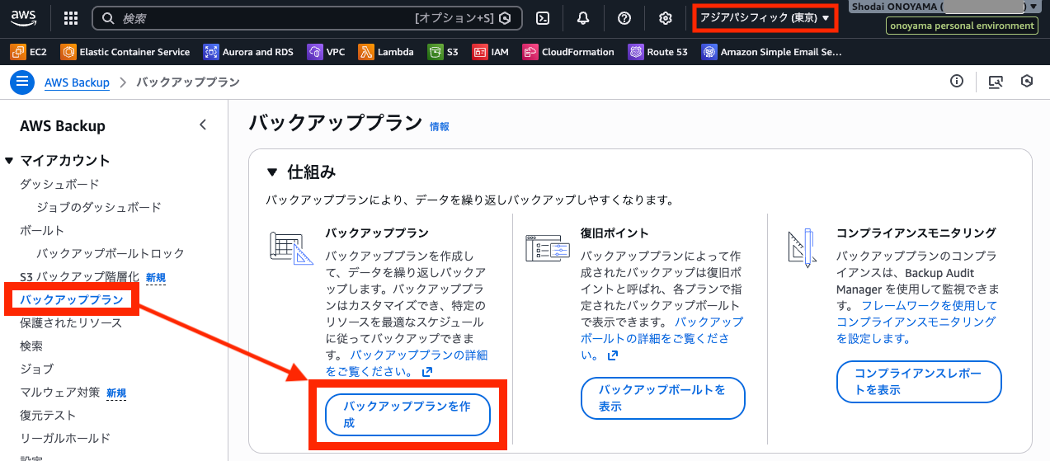Image resolution: width=1050 pixels, height=461 pixels.
Task: Open リーガルホールド in sidebar
Action: tap(65, 438)
